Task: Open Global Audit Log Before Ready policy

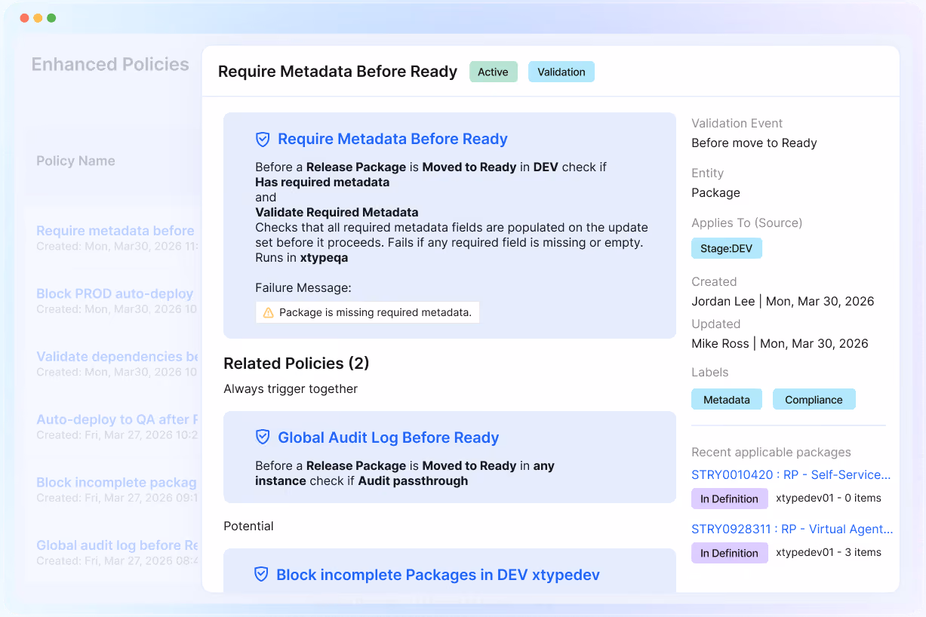Action: tap(389, 437)
